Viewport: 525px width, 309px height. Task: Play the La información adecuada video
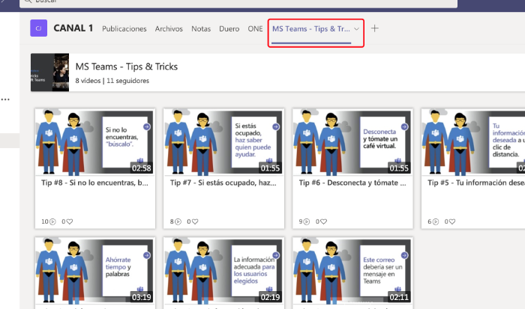point(223,271)
